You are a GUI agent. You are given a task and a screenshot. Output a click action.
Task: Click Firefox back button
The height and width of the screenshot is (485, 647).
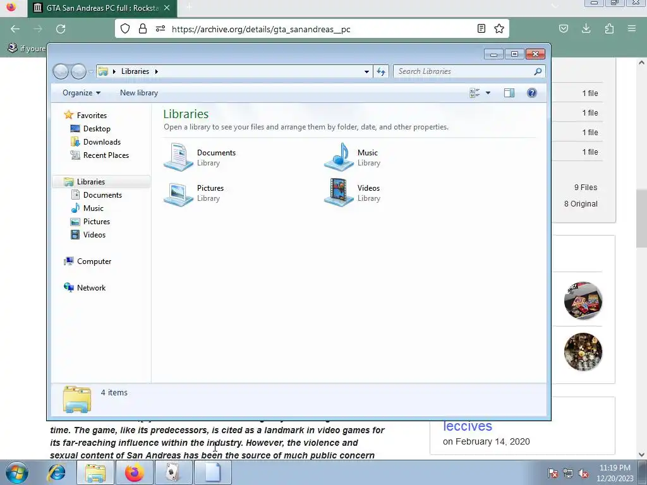pyautogui.click(x=15, y=29)
